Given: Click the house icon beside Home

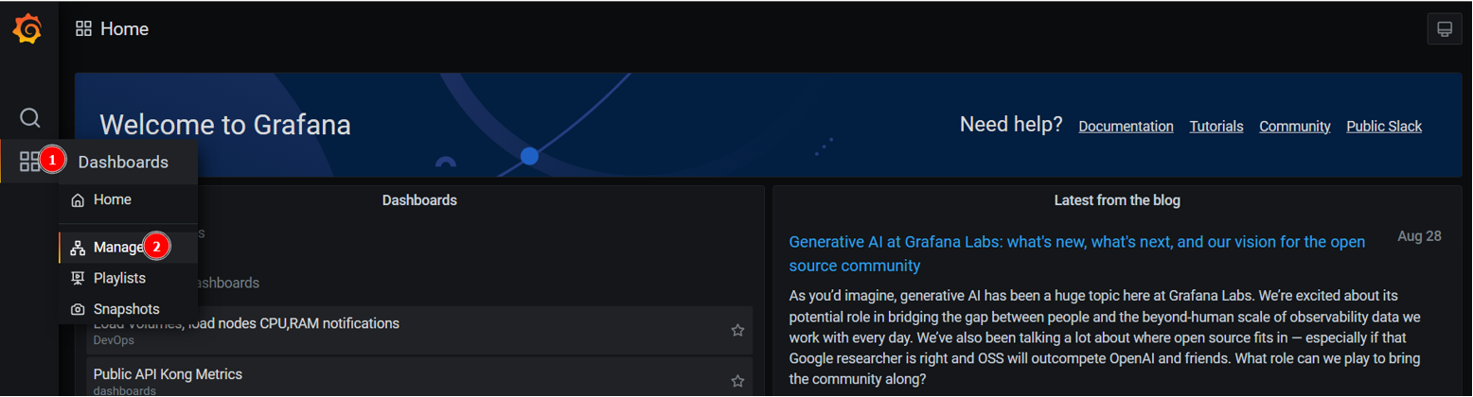Looking at the screenshot, I should (78, 200).
